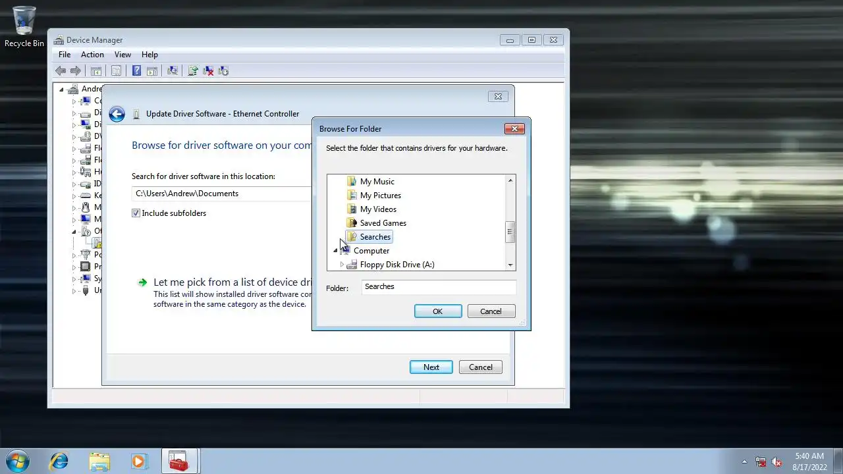The image size is (843, 474).
Task: Open the Recycle Bin desktop icon
Action: pyautogui.click(x=24, y=27)
